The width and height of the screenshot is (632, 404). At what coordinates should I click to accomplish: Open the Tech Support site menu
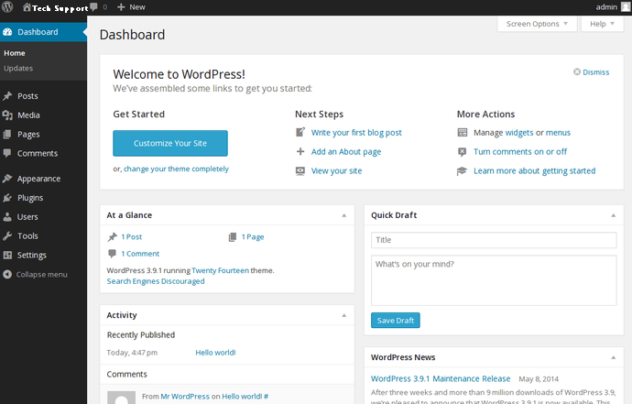56,6
